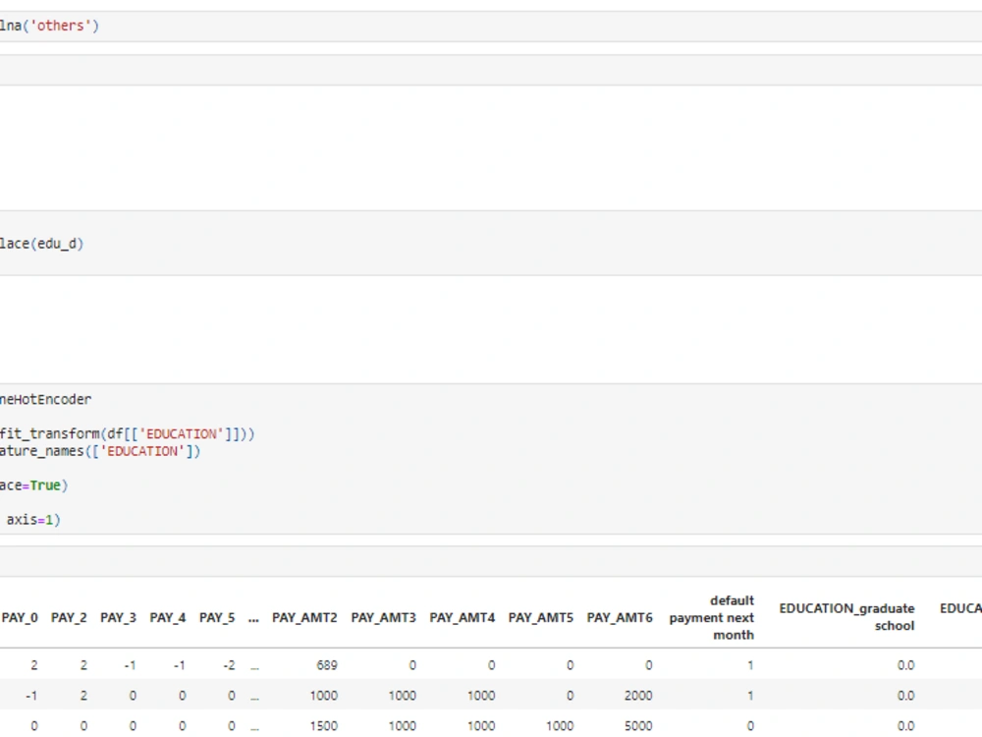Select the empty code cell below the 'others' cell
Viewport: 982px width, 737px height.
point(491,70)
